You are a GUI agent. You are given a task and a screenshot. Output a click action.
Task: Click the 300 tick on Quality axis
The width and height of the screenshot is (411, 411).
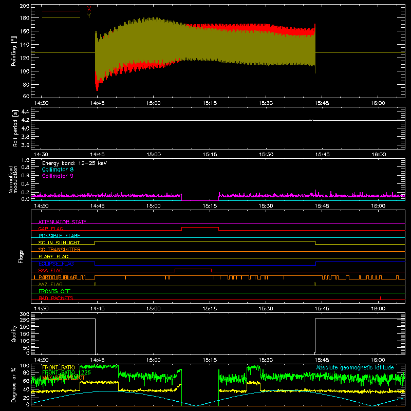coord(24,314)
